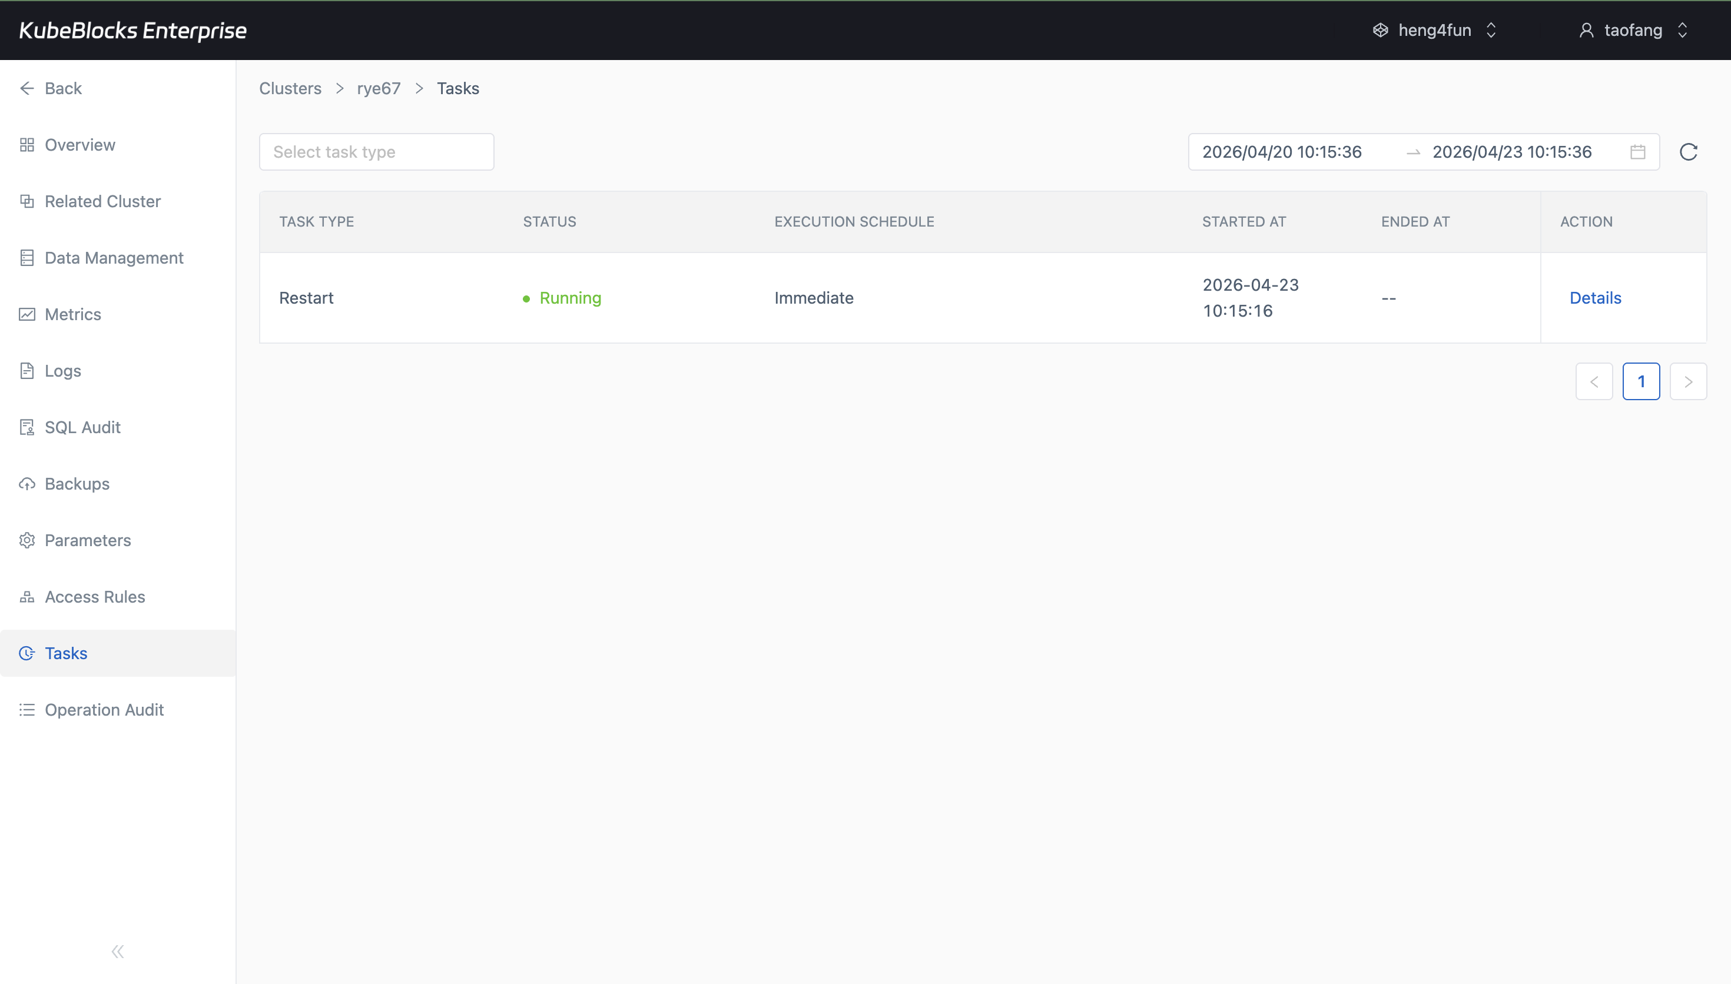
Task: Select the Logs sidebar icon
Action: point(27,370)
